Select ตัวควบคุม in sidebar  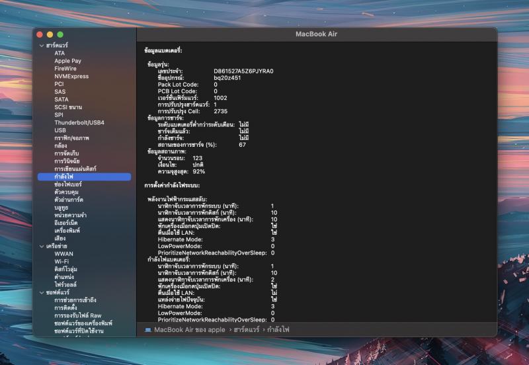click(66, 192)
